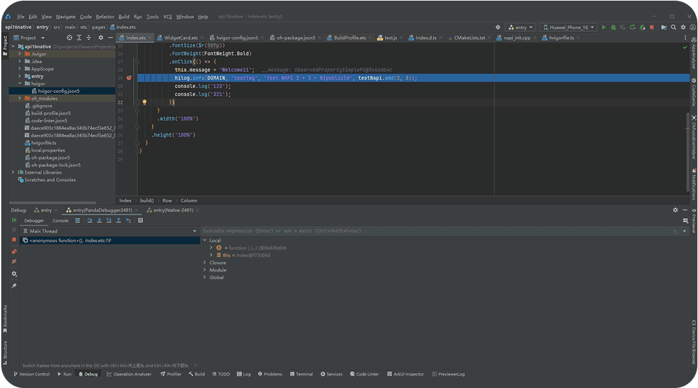
Task: Open the Refactor menu
Action: (105, 17)
